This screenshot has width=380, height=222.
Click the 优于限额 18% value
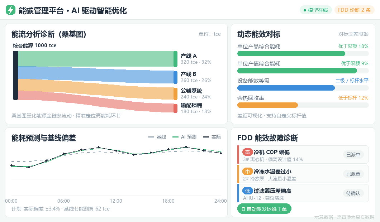[x=353, y=46]
